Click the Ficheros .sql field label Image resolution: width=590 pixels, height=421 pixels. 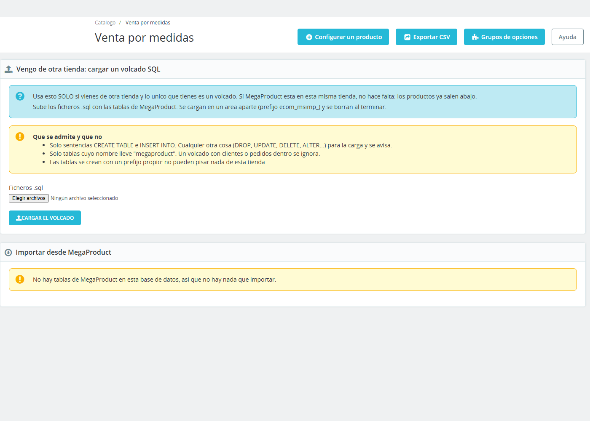click(26, 188)
